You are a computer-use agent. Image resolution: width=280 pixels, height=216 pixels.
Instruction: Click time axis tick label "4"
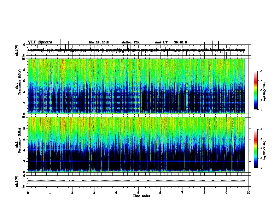[116, 193]
